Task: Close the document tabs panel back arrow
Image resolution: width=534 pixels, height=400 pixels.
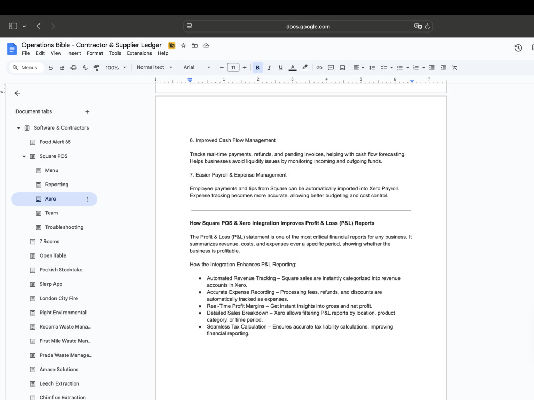Action: tap(18, 93)
